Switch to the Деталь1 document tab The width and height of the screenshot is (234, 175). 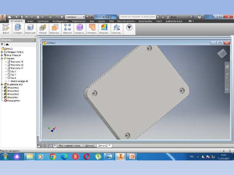tap(90, 145)
